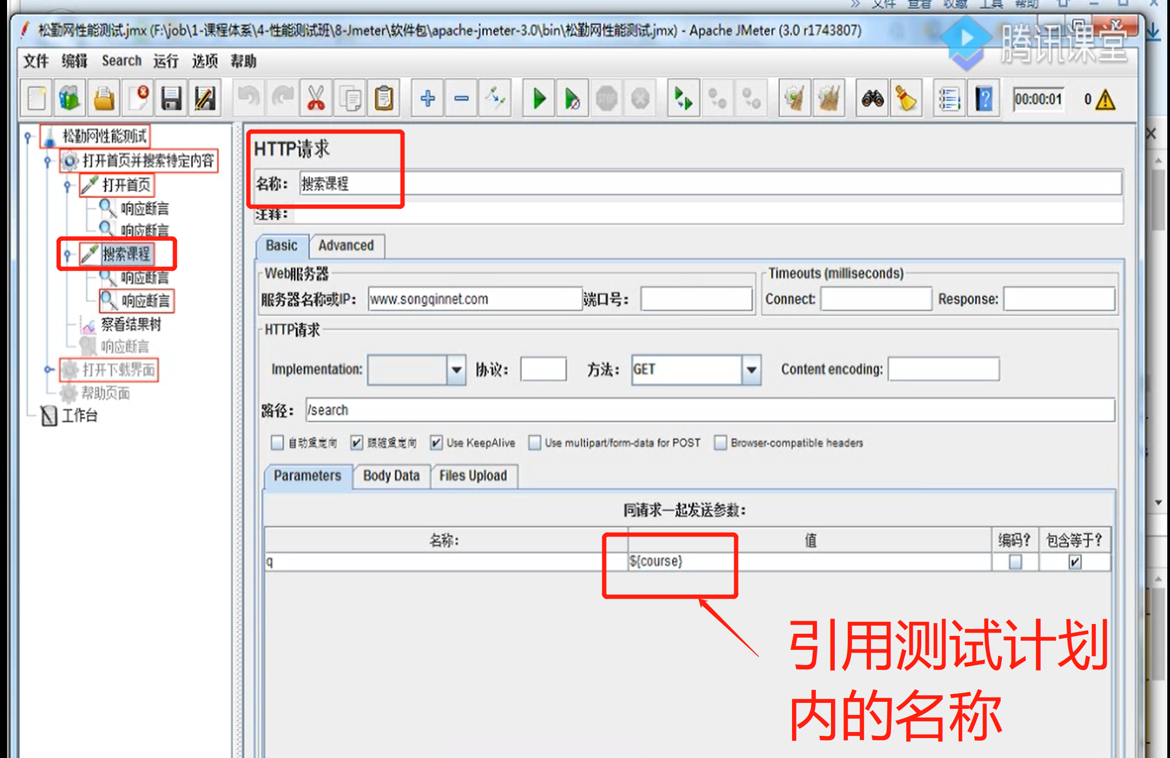The height and width of the screenshot is (758, 1170).
Task: Check the Browser-compatible headers option
Action: [x=720, y=443]
